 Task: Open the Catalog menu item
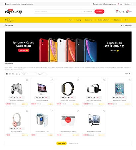79,20
